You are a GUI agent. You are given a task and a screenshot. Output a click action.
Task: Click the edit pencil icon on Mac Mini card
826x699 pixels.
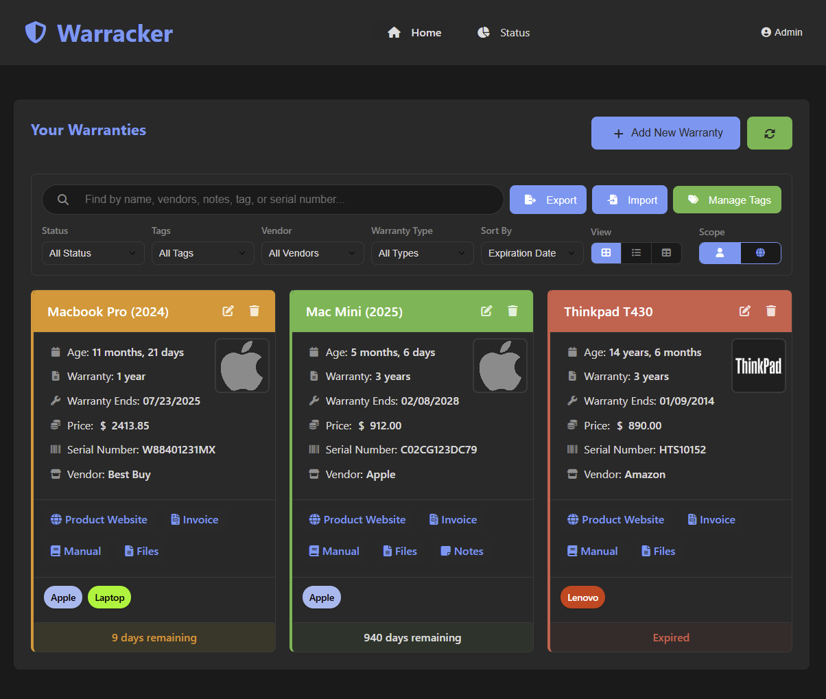pos(486,311)
